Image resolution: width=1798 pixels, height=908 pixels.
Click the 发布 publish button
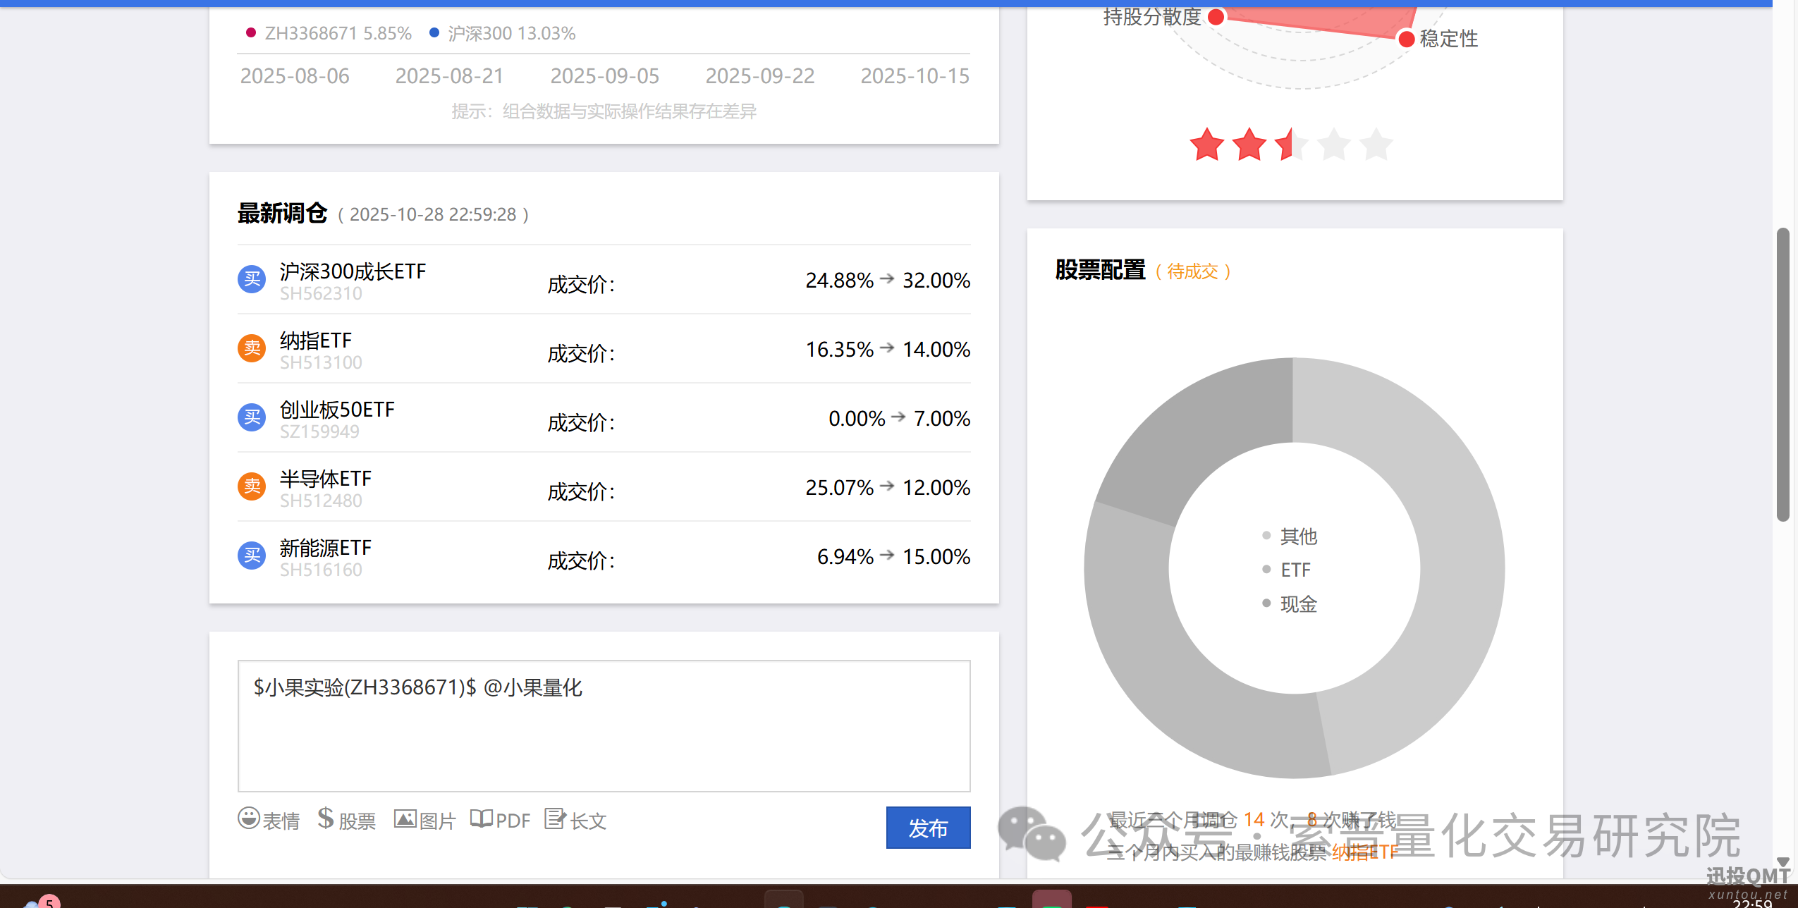click(x=928, y=828)
